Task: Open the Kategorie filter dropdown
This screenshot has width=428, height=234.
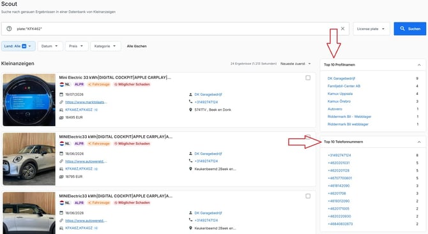Action: point(105,46)
